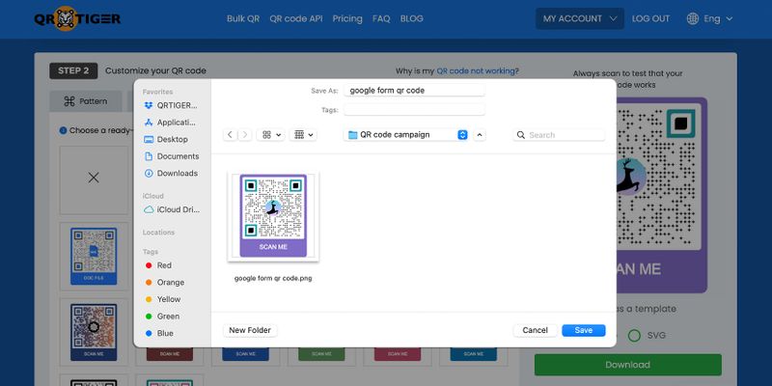This screenshot has width=772, height=386.
Task: Open iCloud Drive location
Action: click(172, 209)
